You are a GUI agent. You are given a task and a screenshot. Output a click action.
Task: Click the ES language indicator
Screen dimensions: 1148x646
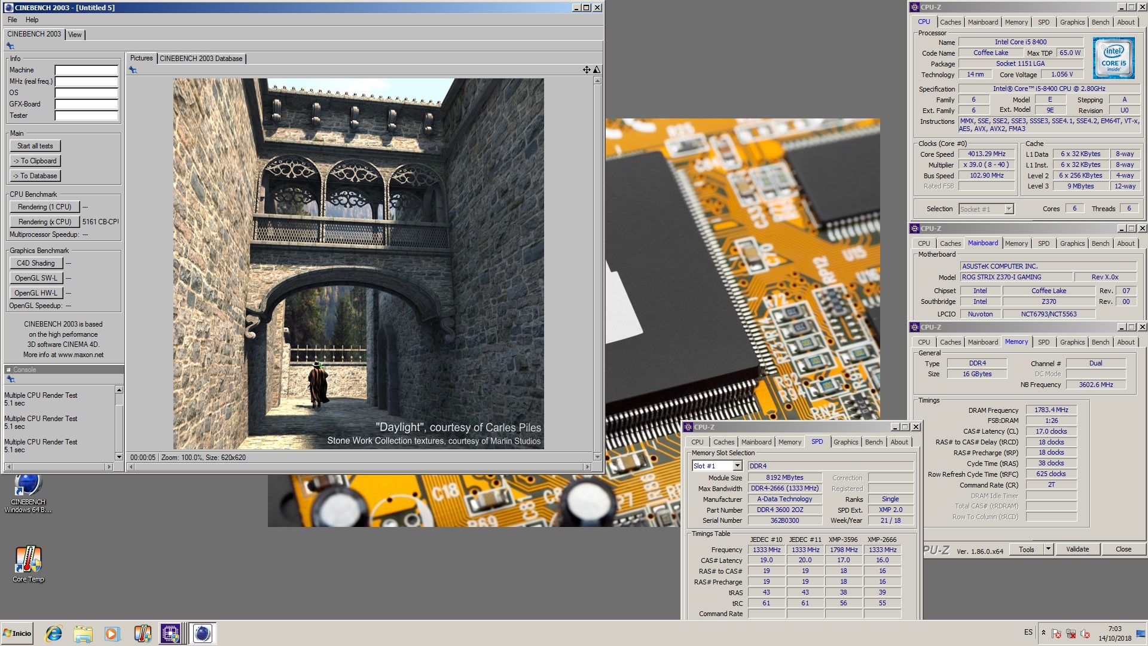pyautogui.click(x=1028, y=632)
